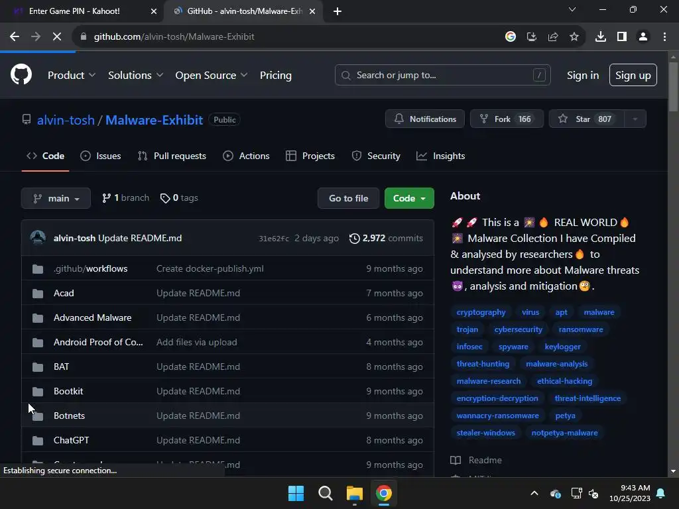Show hidden system tray icons

pos(534,493)
